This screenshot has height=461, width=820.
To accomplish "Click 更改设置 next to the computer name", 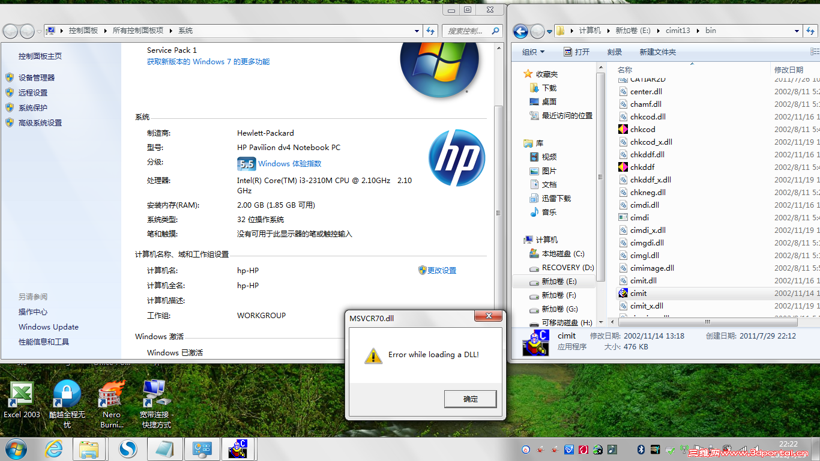I will click(442, 270).
